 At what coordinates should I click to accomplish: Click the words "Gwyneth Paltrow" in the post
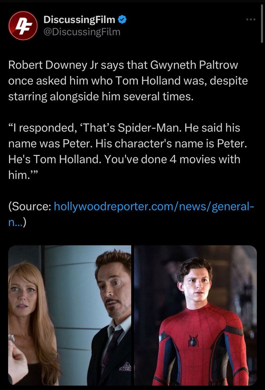[x=194, y=65]
